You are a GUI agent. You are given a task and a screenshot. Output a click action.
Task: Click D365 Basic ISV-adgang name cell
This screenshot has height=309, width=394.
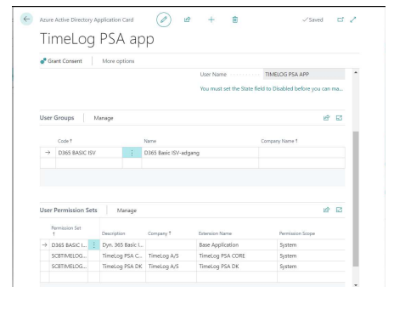pyautogui.click(x=200, y=153)
